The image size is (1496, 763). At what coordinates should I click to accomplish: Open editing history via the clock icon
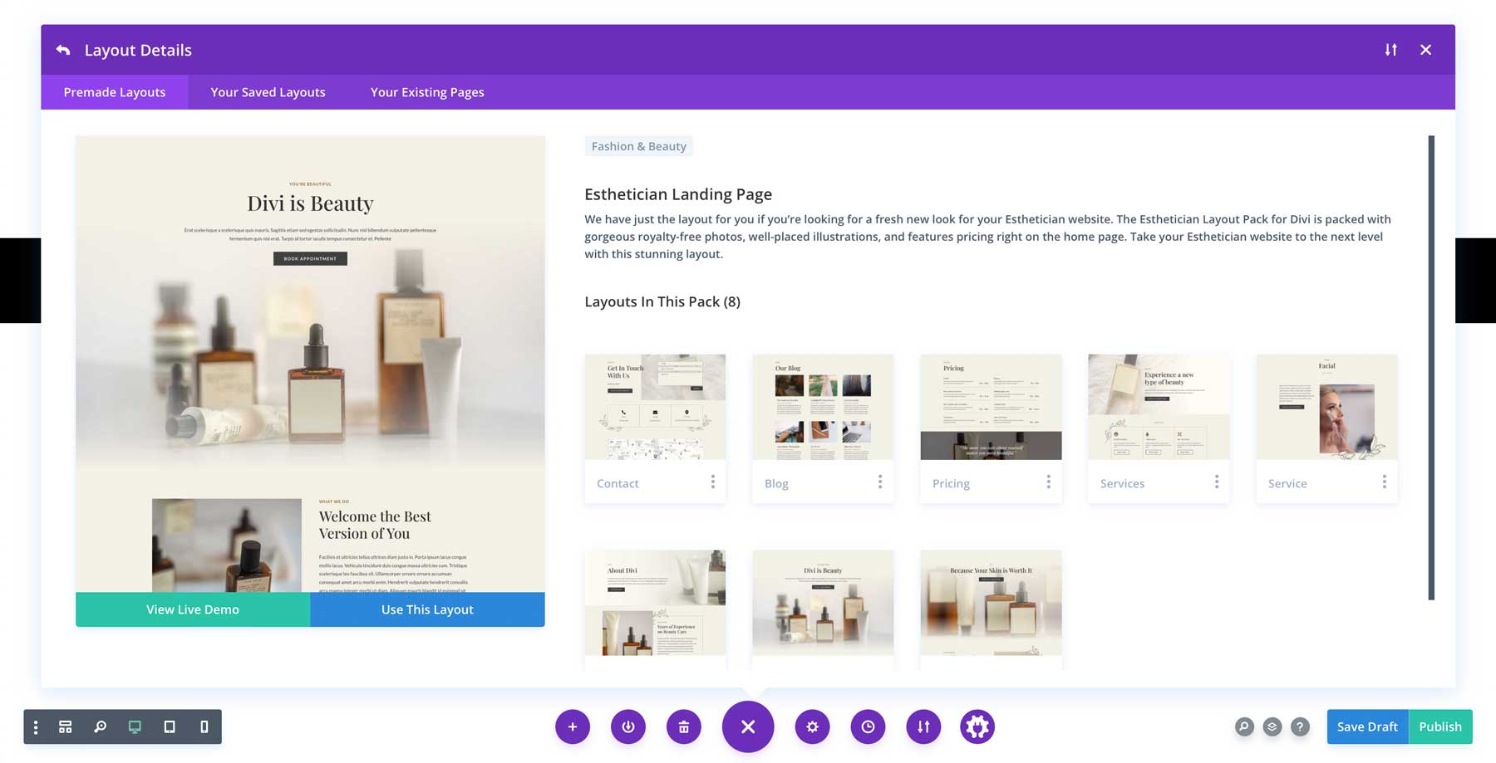(x=868, y=726)
